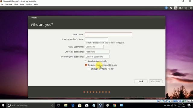The image size is (193, 108).
Task: Click the VirtualBox shared folders status icon
Action: click(x=172, y=101)
